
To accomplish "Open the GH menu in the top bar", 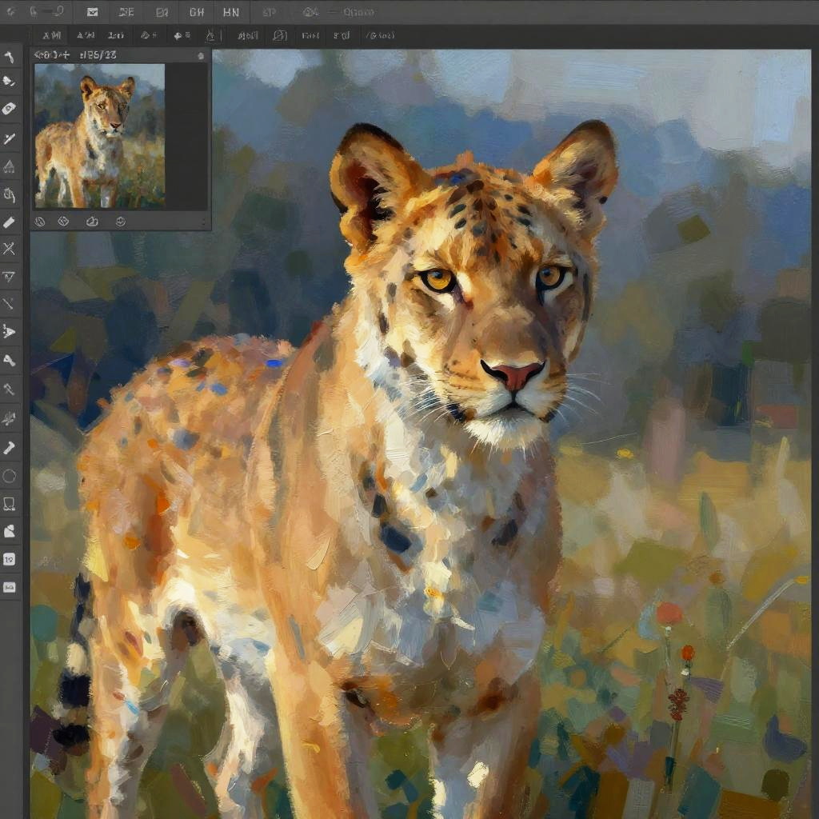I will 197,12.
